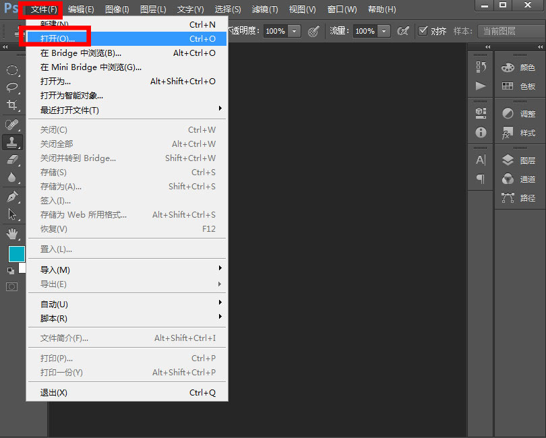Open the Actions panel play icon

[x=481, y=86]
